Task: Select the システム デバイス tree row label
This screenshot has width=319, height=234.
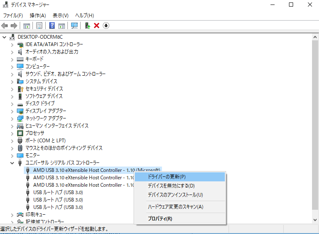Action: 41,81
